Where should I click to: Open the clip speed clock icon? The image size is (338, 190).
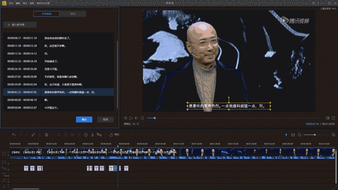point(86,135)
